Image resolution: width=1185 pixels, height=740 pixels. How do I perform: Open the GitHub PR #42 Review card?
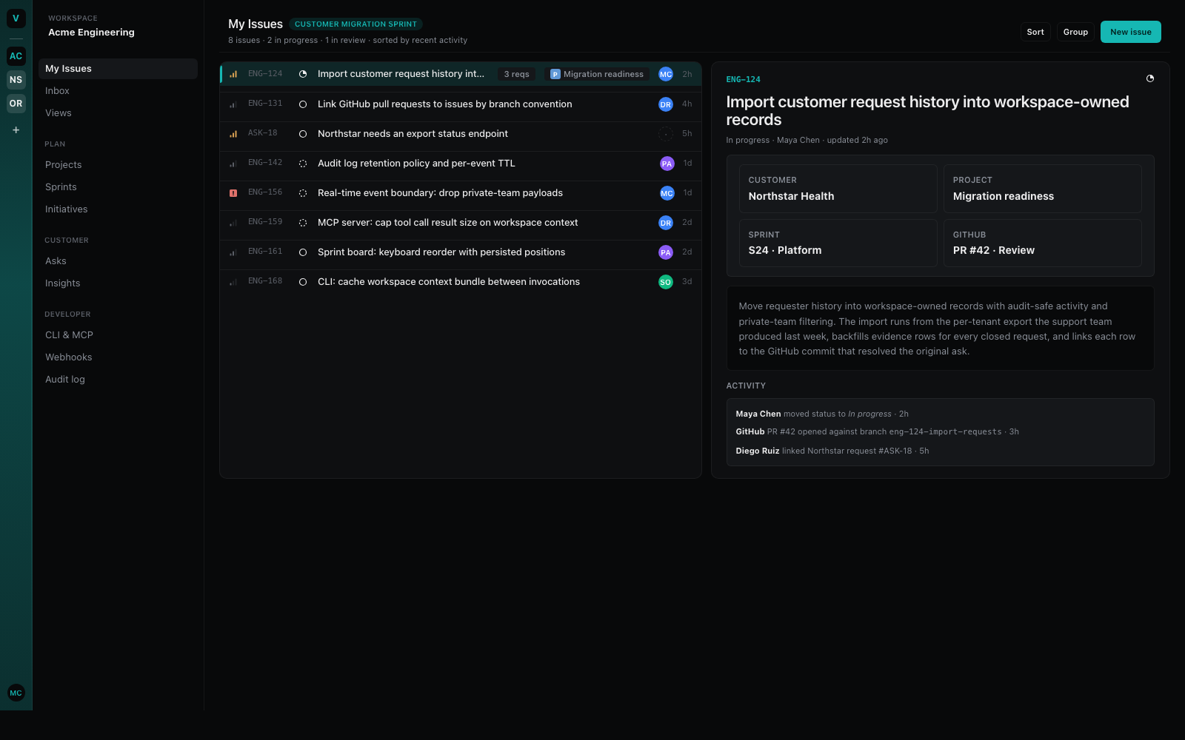coord(1042,243)
